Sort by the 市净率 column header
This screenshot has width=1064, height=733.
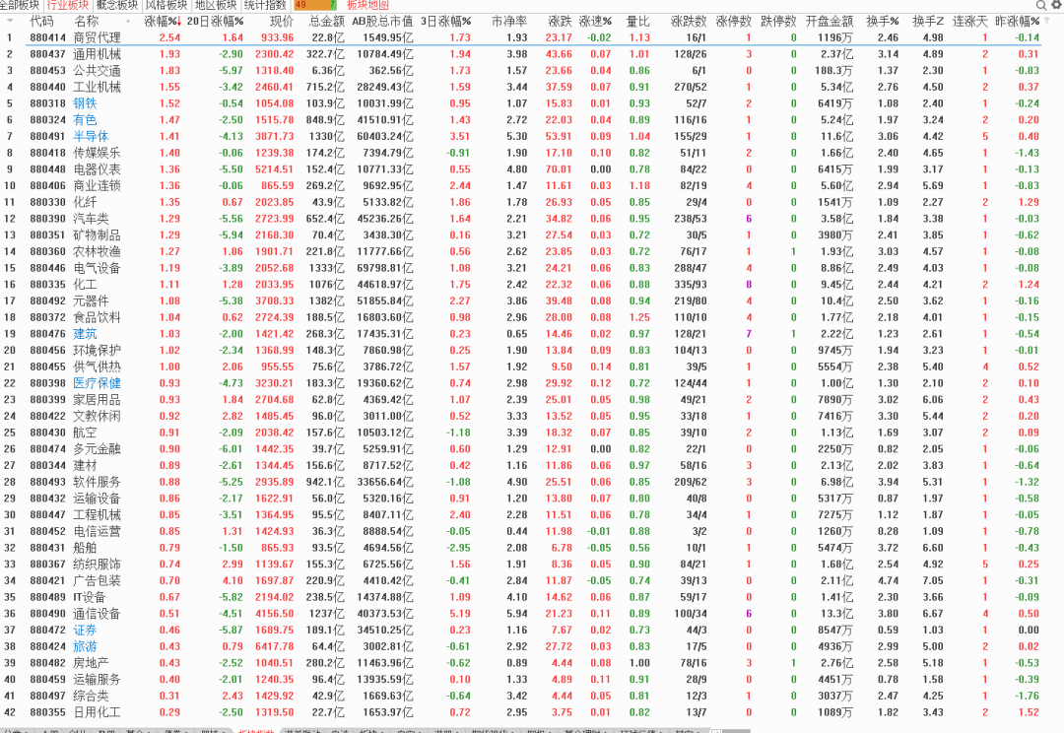coord(509,21)
